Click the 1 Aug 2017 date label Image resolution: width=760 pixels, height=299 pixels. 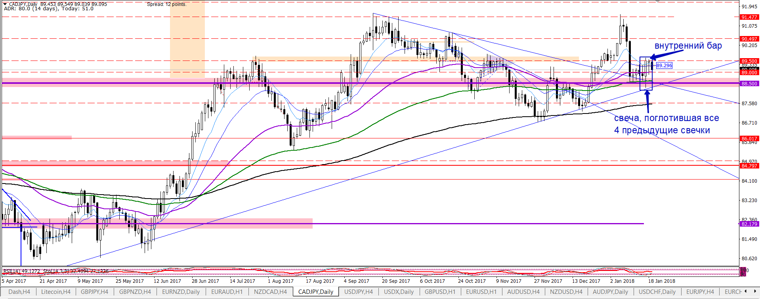tap(281, 281)
